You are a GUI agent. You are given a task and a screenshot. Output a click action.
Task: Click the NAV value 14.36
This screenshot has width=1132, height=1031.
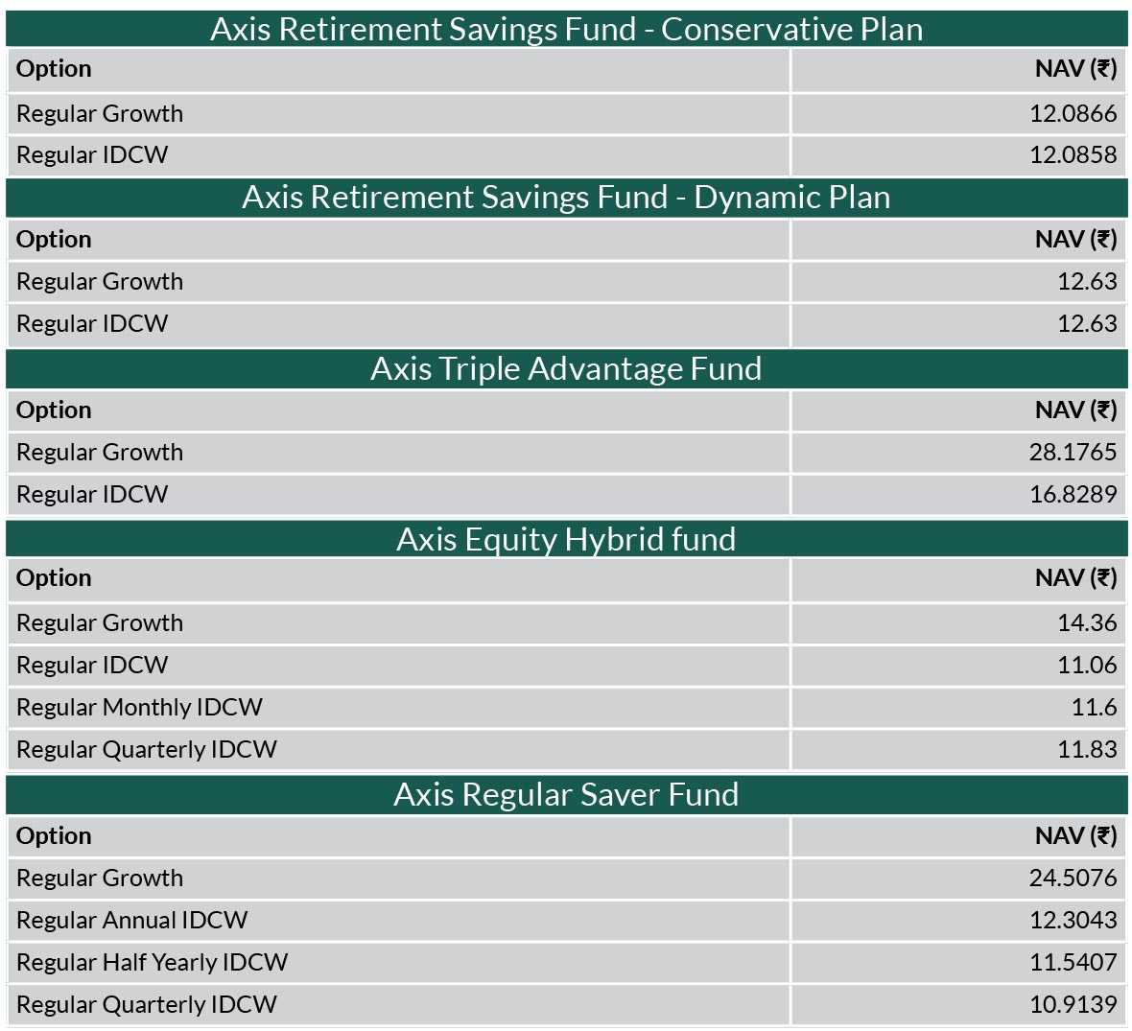(x=1087, y=622)
